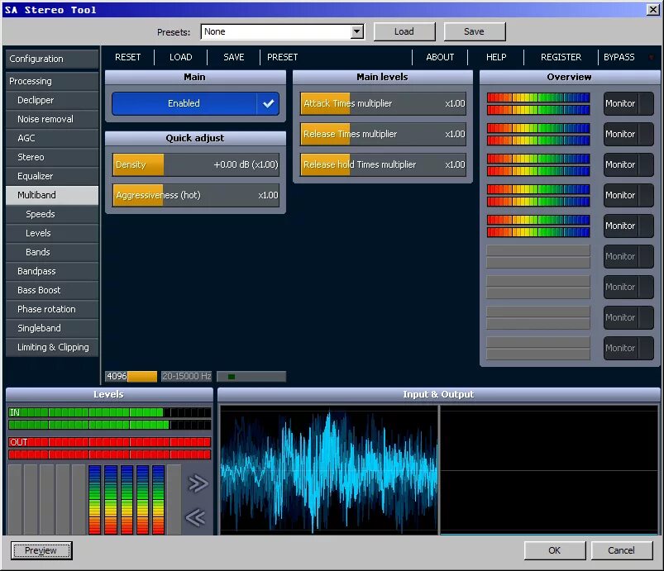Toggle the sixth Monitor button in Overview

click(x=628, y=256)
